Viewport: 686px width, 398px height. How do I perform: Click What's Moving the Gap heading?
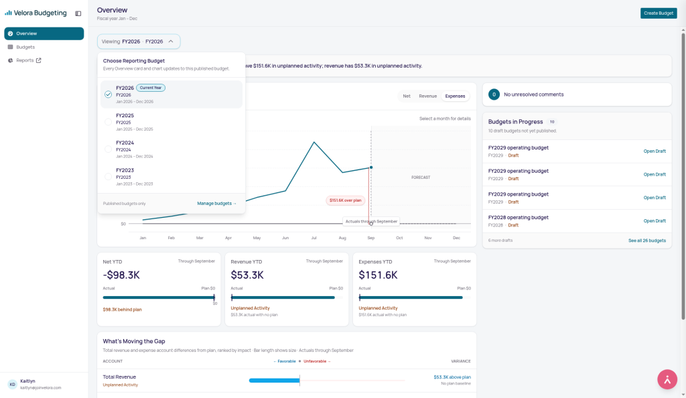[134, 342]
